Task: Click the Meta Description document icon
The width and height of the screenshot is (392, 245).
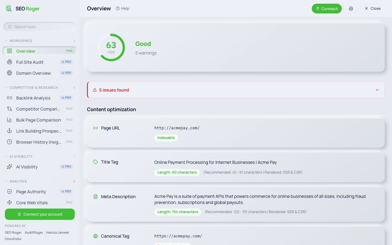Action: coord(96,197)
